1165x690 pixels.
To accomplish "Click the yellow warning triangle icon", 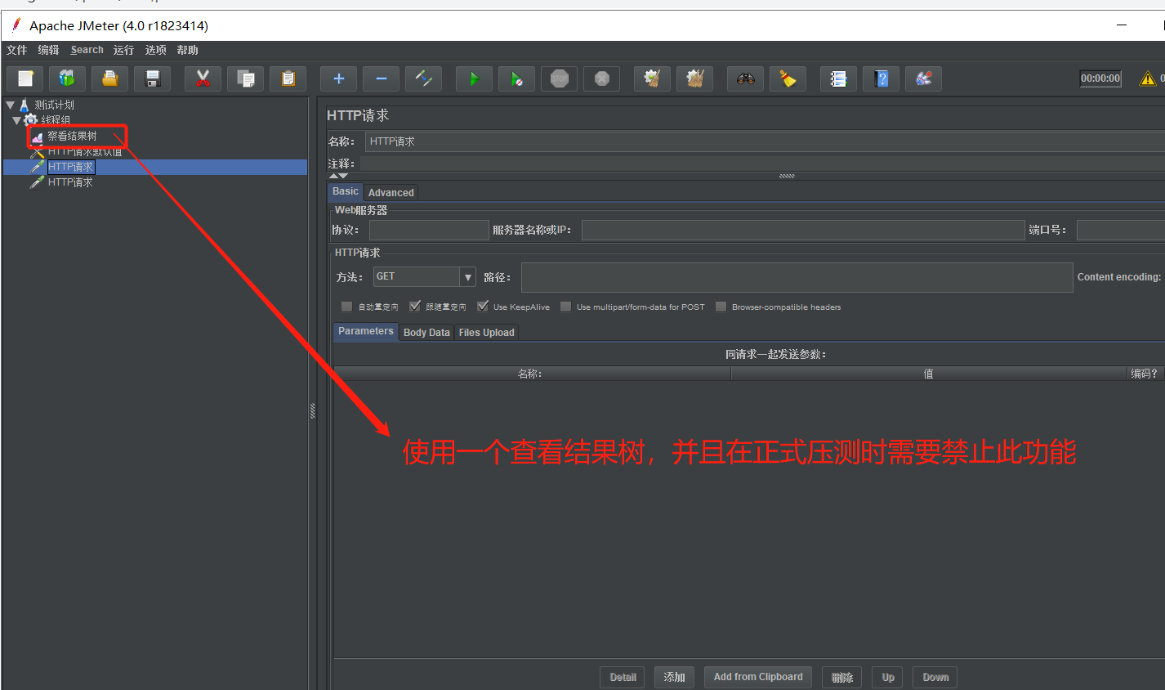I will [1147, 78].
